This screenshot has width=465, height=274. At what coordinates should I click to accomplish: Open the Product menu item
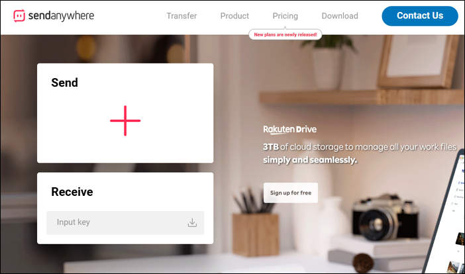pyautogui.click(x=234, y=16)
